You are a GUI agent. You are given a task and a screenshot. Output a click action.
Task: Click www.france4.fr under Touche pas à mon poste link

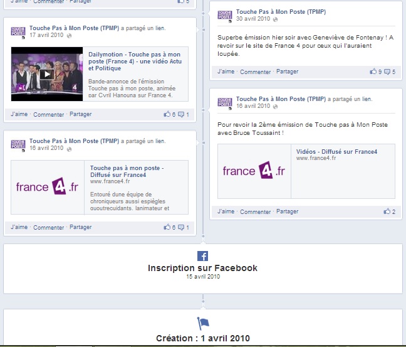[x=110, y=181]
